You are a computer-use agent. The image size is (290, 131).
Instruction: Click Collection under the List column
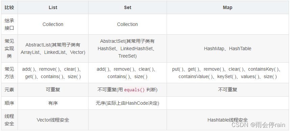click(53, 24)
